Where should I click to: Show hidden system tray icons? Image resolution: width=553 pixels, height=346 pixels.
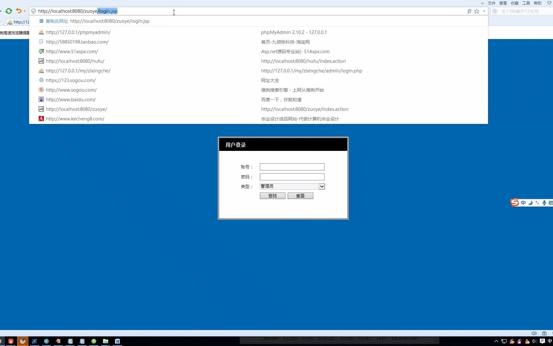[x=496, y=341]
